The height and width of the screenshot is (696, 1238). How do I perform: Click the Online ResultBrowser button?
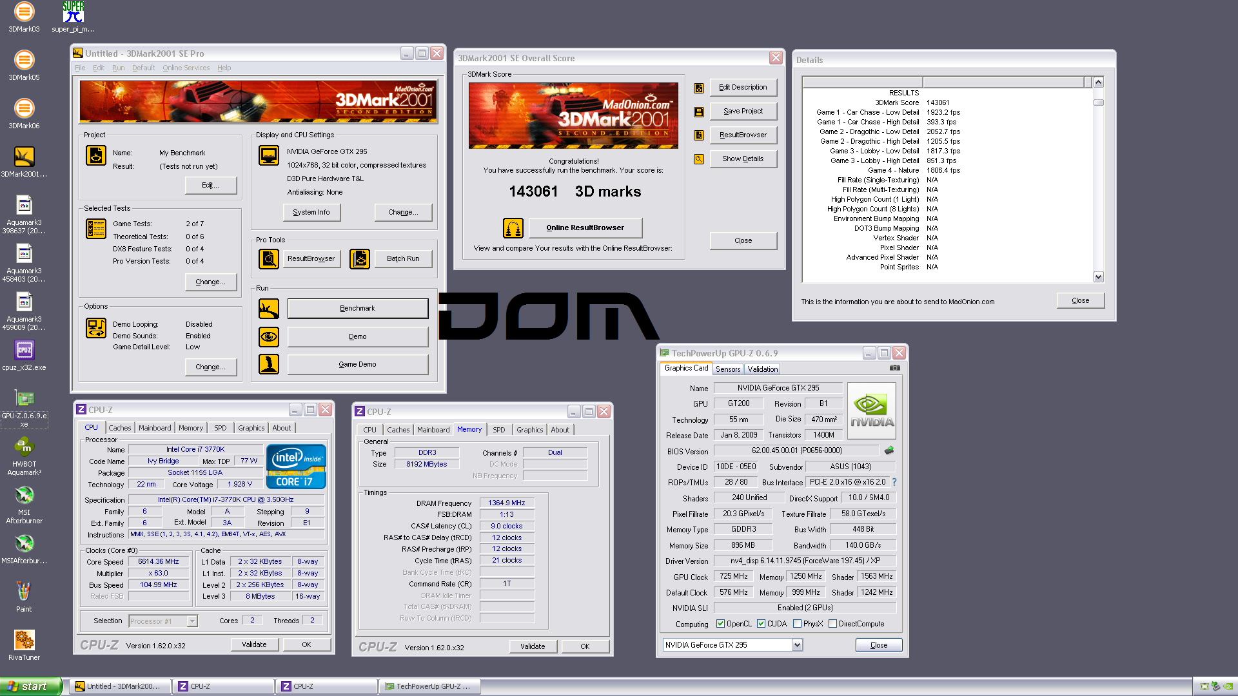click(x=585, y=227)
